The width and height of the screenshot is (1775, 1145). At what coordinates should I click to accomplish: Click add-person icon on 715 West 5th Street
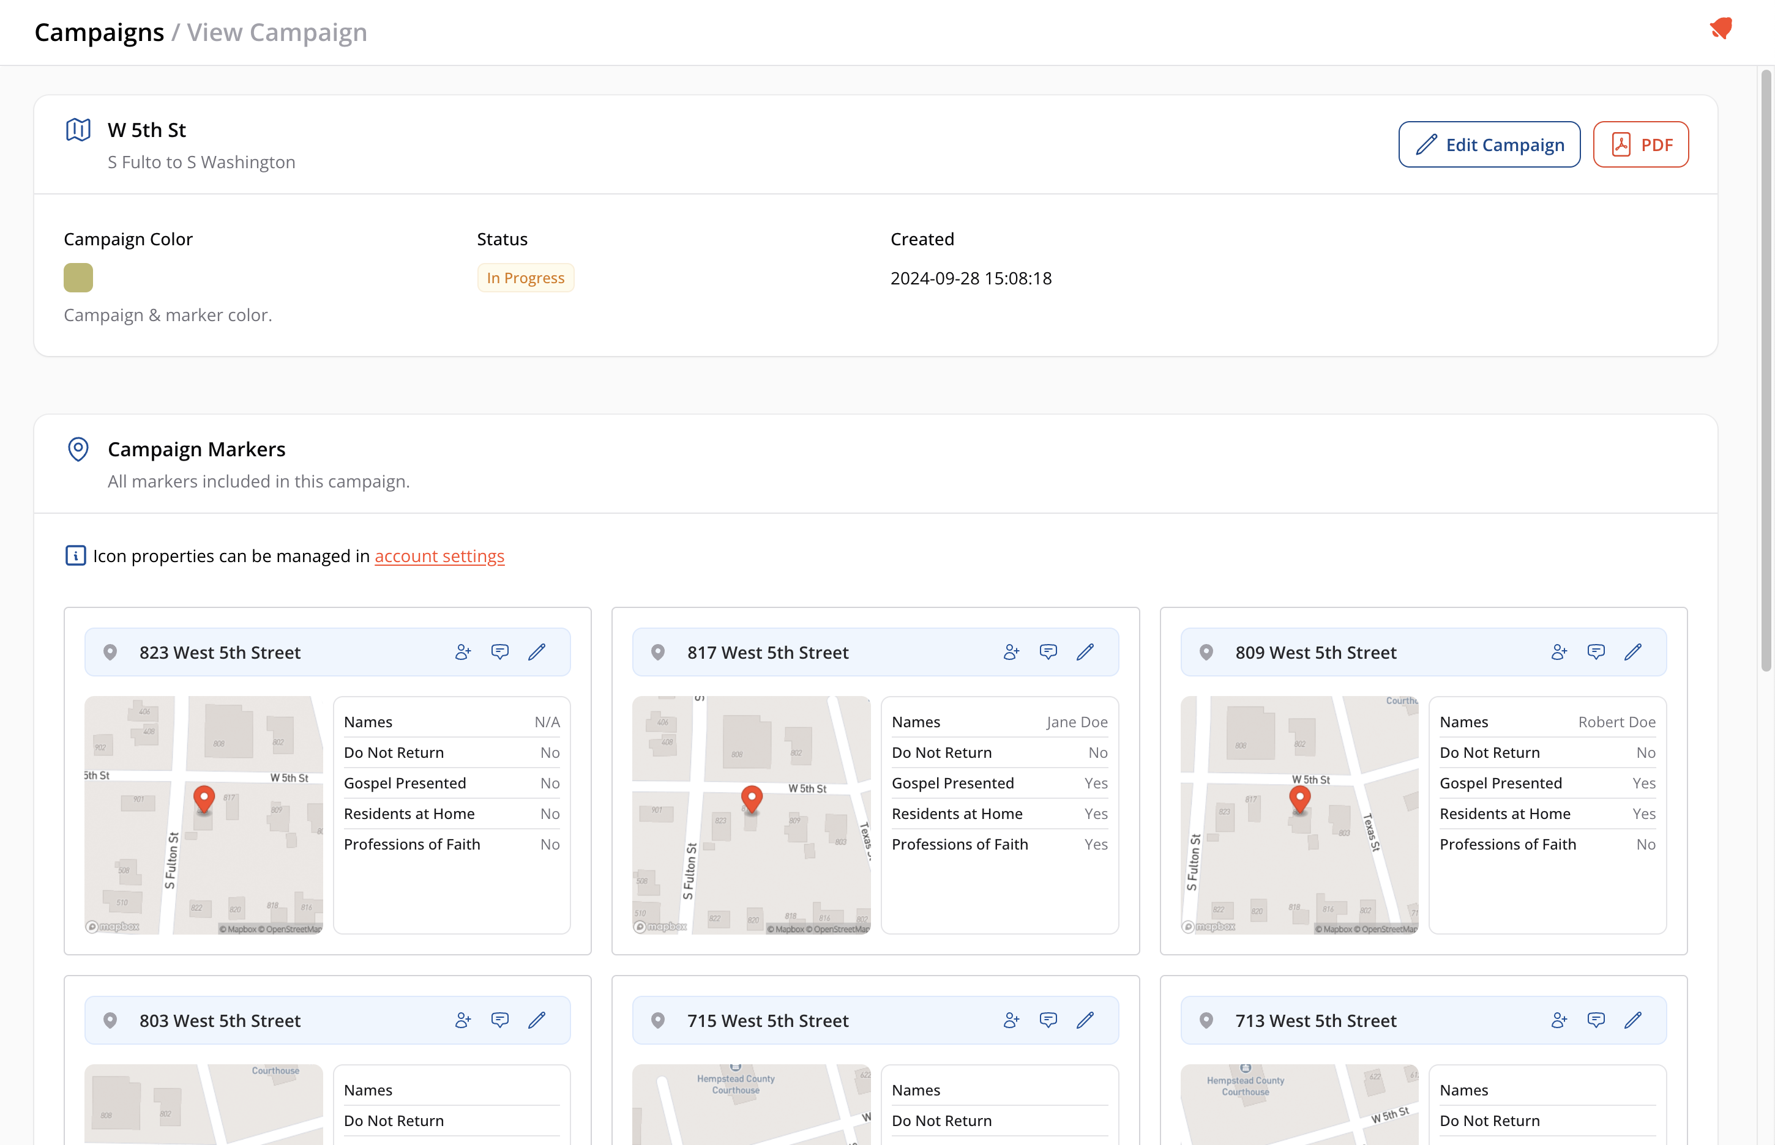pos(1011,1020)
